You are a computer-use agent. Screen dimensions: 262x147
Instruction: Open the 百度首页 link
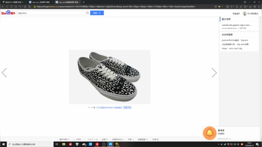(x=236, y=13)
